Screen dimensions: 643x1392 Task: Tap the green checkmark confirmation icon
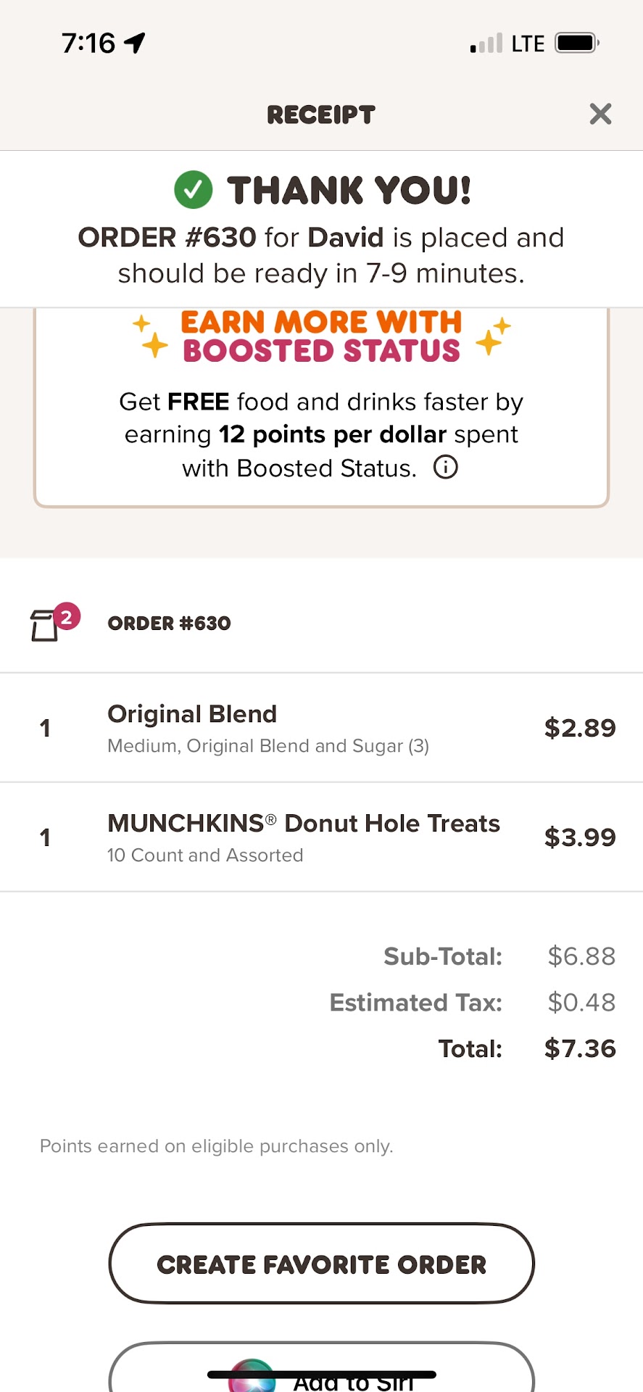point(193,190)
